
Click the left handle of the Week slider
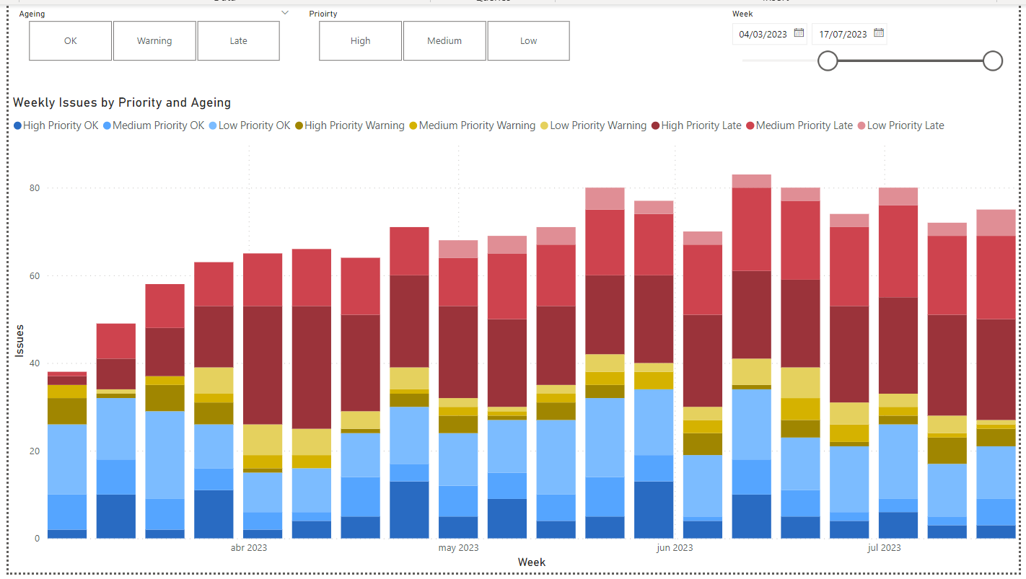pyautogui.click(x=828, y=61)
